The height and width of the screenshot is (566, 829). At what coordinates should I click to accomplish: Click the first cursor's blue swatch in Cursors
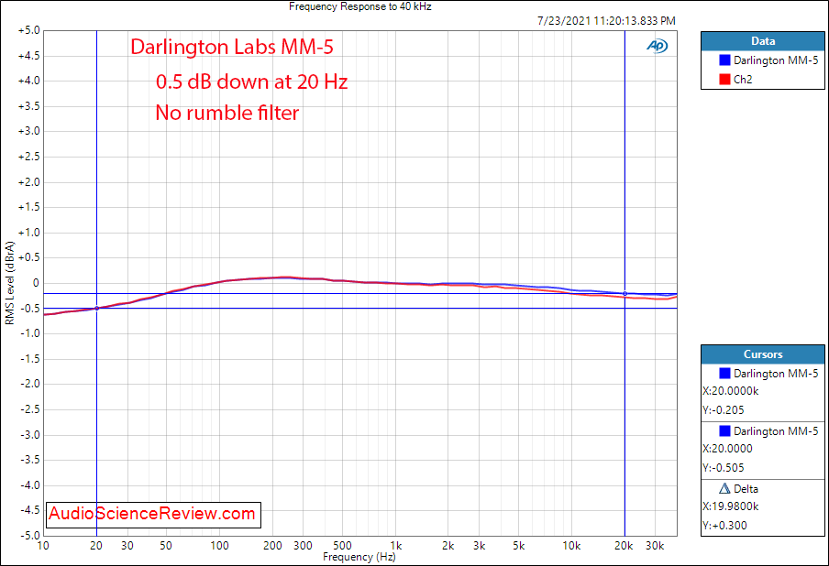coord(724,374)
